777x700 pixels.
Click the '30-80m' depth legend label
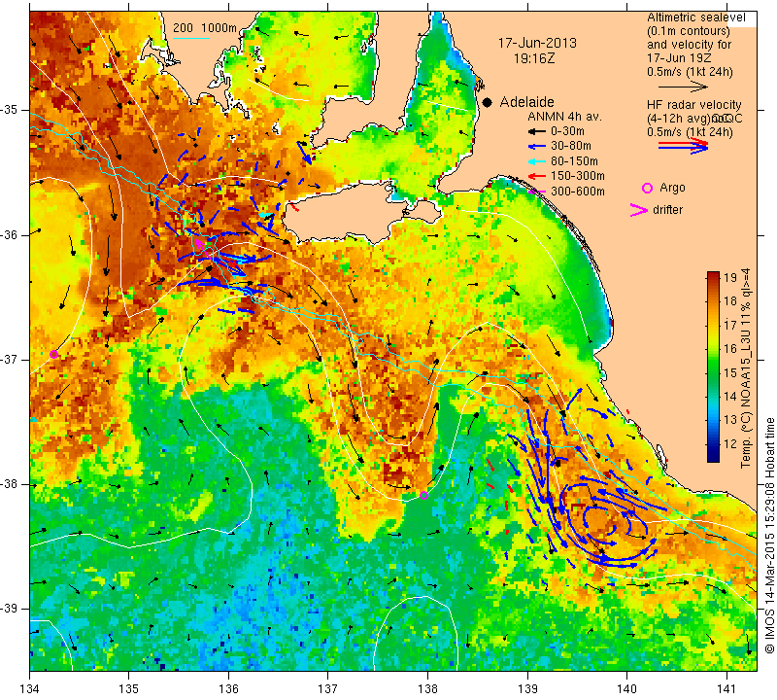coord(571,146)
